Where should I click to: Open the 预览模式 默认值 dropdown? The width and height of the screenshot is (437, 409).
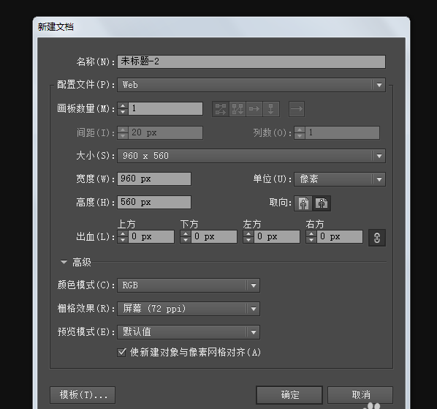tap(189, 332)
